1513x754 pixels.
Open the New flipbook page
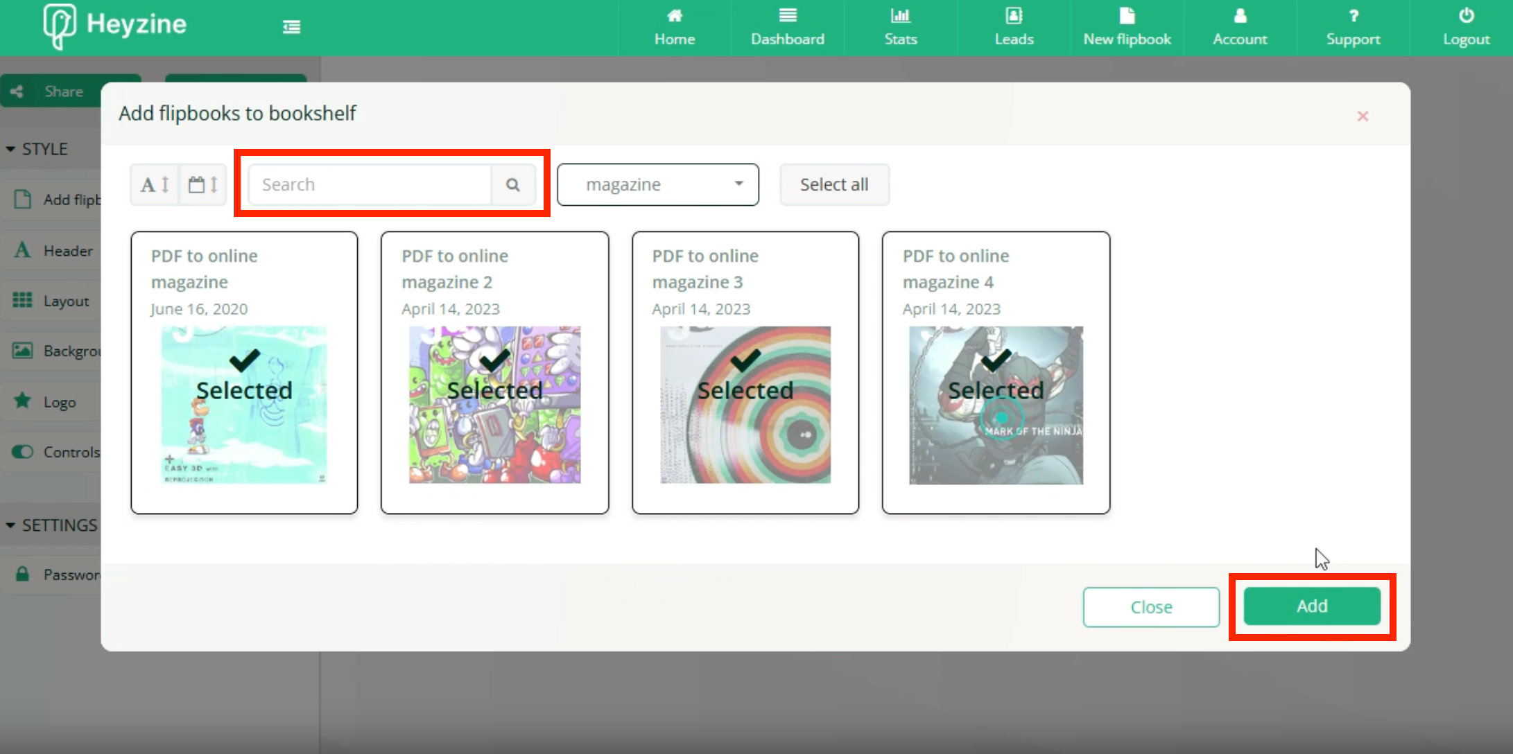pos(1127,28)
